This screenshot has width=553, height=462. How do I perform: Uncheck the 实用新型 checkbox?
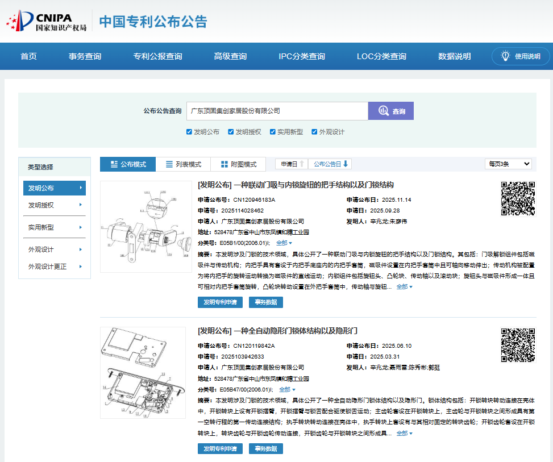[x=273, y=132]
